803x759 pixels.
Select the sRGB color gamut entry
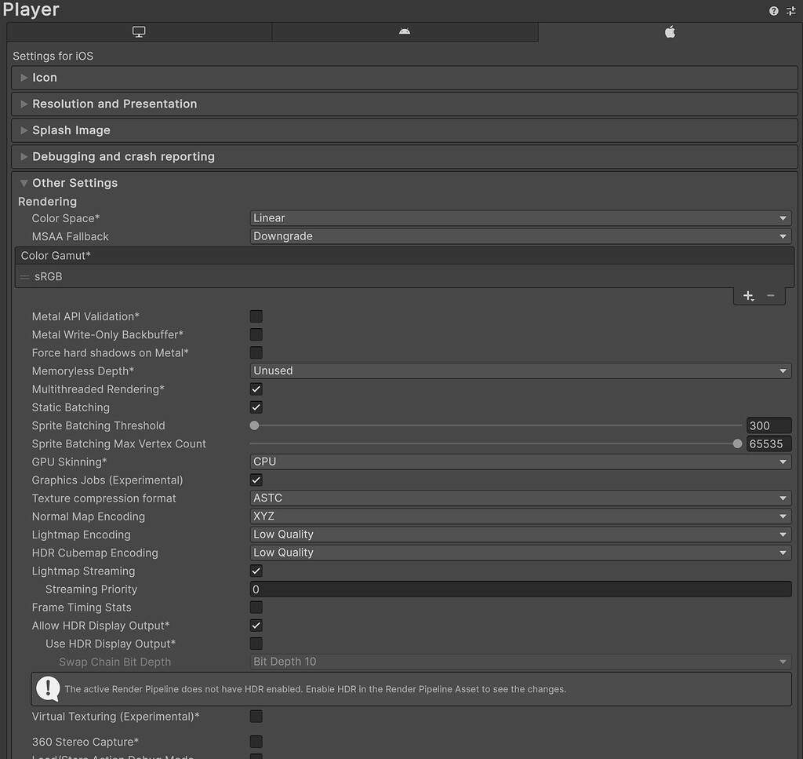[x=49, y=276]
